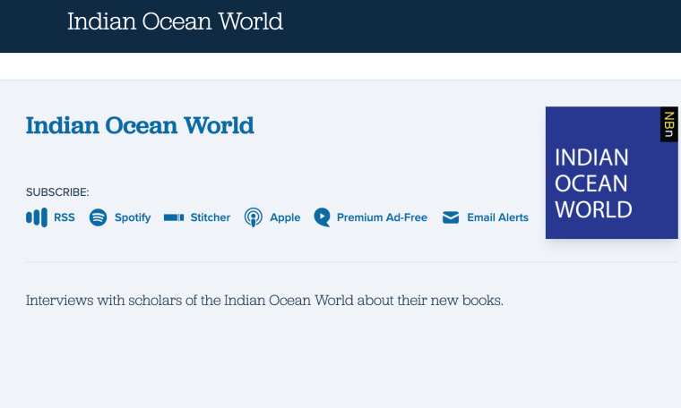Click the Apple Podcasts icon
The image size is (681, 408).
tap(254, 217)
